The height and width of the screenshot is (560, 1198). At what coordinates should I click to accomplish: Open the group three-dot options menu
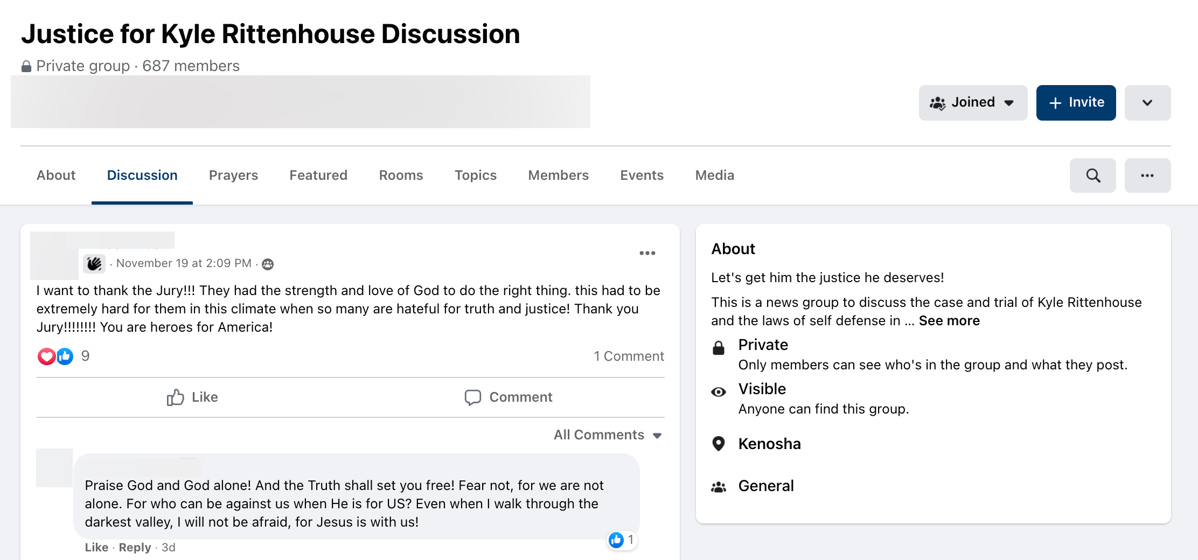tap(1147, 175)
